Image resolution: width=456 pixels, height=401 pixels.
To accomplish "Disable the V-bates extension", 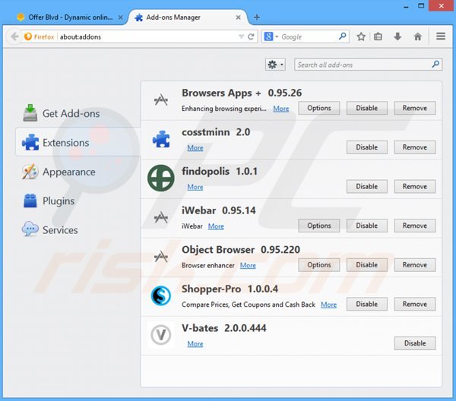I will coord(415,343).
